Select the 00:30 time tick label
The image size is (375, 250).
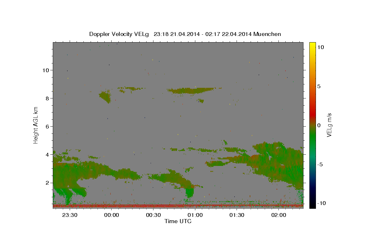click(153, 215)
